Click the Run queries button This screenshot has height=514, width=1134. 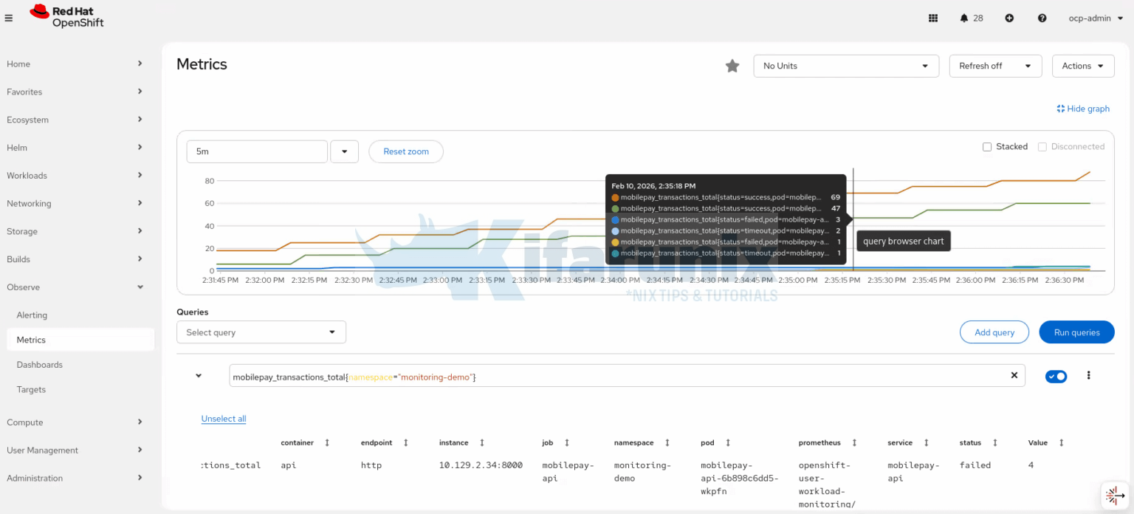(x=1076, y=332)
